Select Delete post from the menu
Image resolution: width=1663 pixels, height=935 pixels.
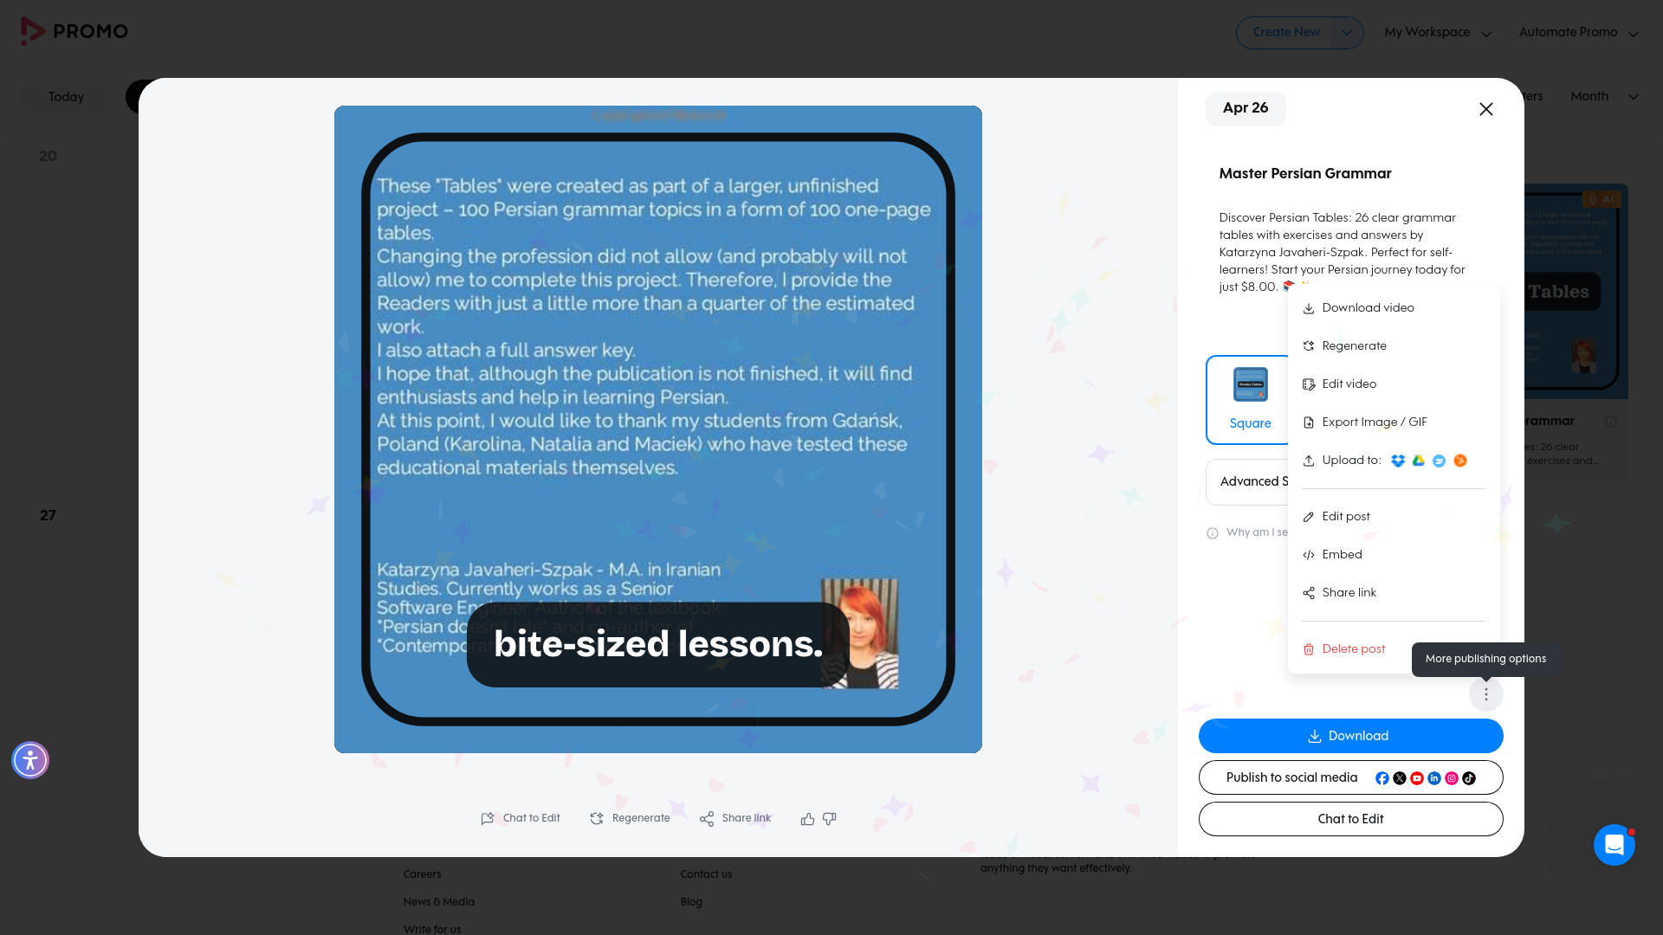[1353, 648]
